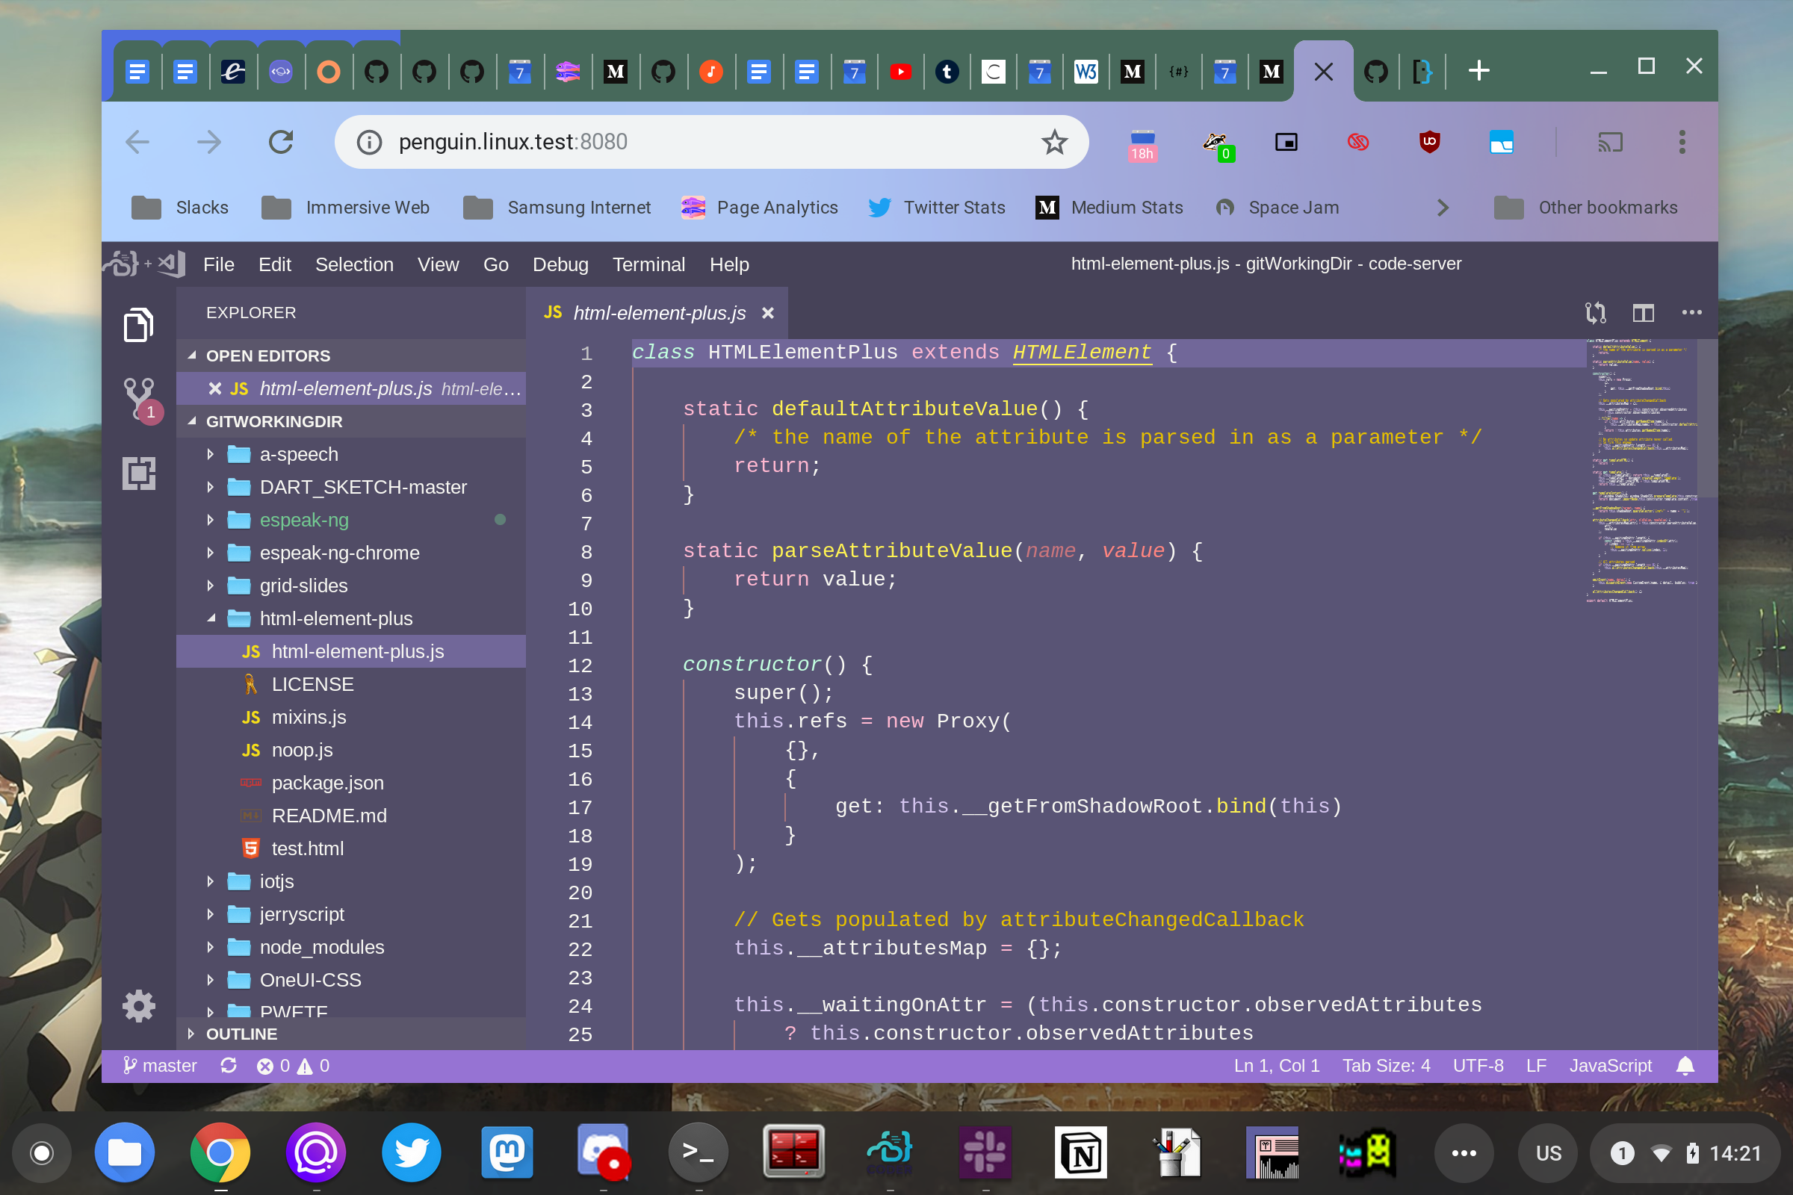This screenshot has width=1793, height=1195.
Task: Open the Debug menu
Action: (560, 264)
